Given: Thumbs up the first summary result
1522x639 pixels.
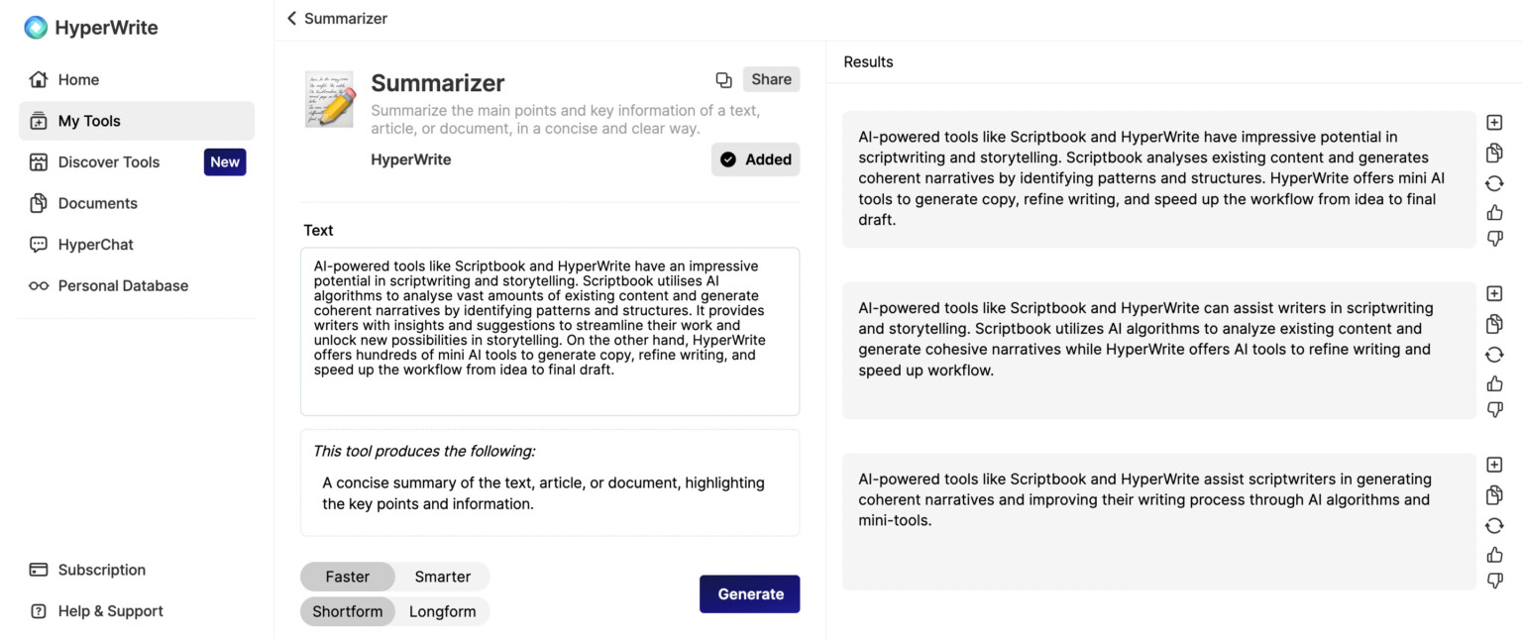Looking at the screenshot, I should [x=1494, y=212].
